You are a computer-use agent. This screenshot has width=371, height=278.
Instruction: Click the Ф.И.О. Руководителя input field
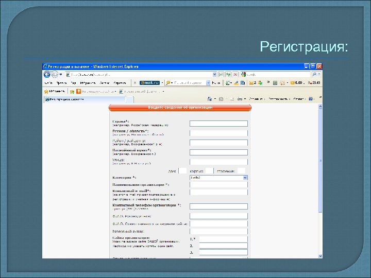click(x=218, y=216)
